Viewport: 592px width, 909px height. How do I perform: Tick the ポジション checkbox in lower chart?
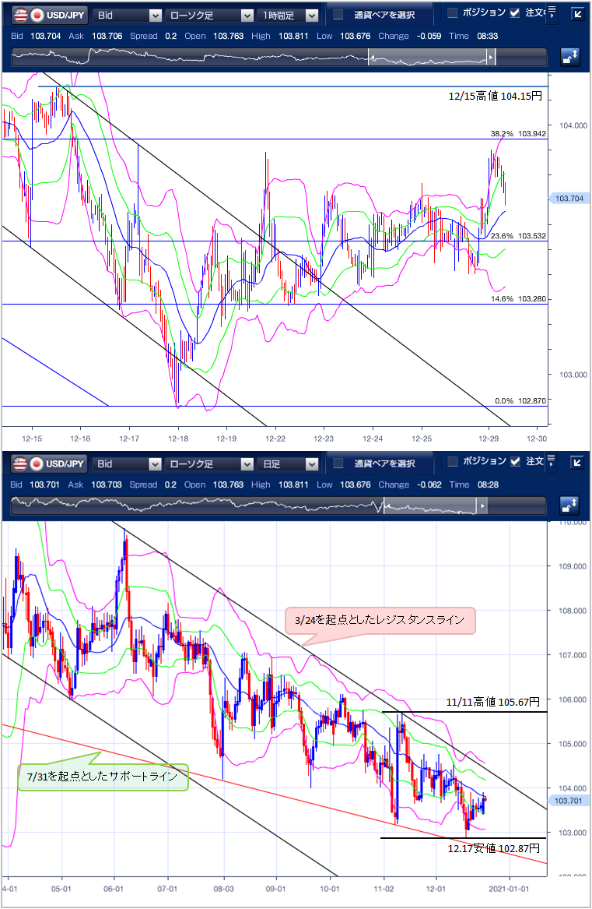452,462
